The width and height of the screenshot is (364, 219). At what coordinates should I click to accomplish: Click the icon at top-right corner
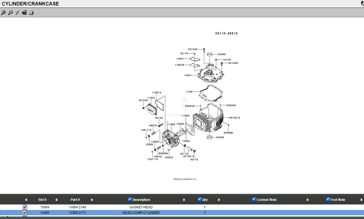(362, 4)
